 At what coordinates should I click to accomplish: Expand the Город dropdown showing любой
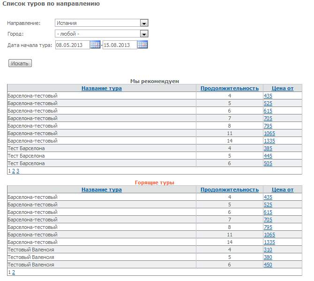tap(144, 34)
